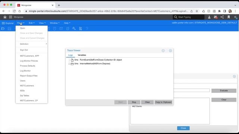Open the bookmarks icon in header

point(229,17)
